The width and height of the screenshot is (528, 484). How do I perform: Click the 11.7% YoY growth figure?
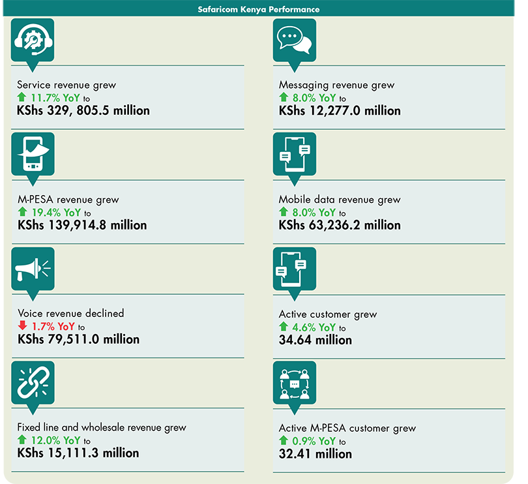click(x=55, y=98)
